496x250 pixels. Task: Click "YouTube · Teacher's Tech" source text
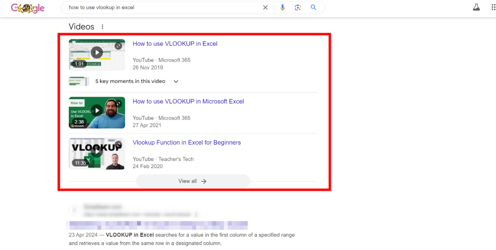coord(163,159)
